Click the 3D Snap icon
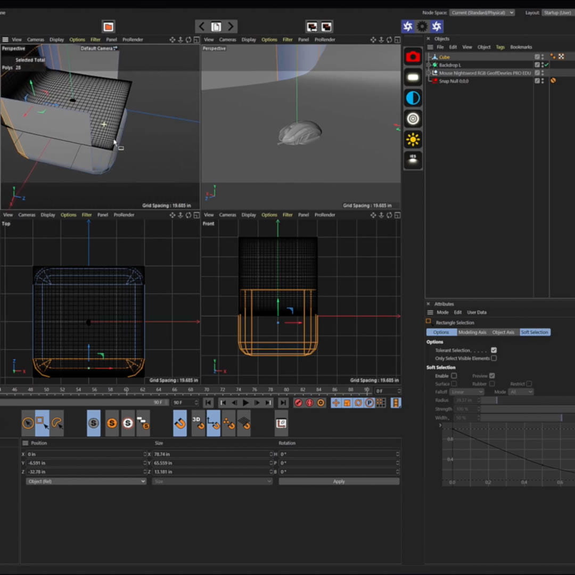The height and width of the screenshot is (575, 575). [x=198, y=423]
